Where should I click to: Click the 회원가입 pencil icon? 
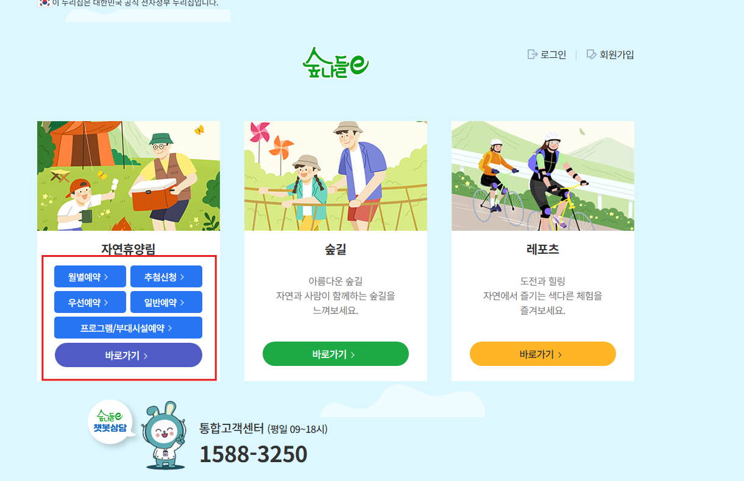tap(591, 55)
